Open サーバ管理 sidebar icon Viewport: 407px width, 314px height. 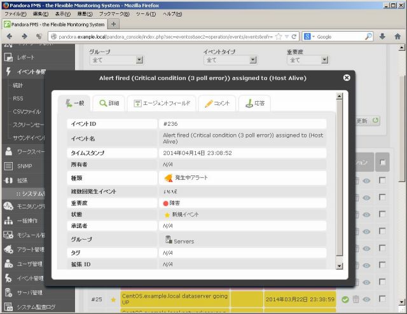(x=8, y=292)
